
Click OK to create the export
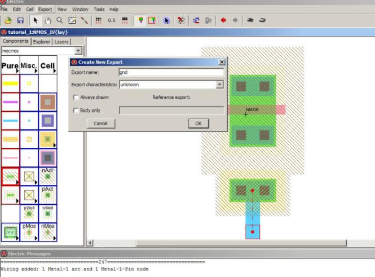click(198, 123)
